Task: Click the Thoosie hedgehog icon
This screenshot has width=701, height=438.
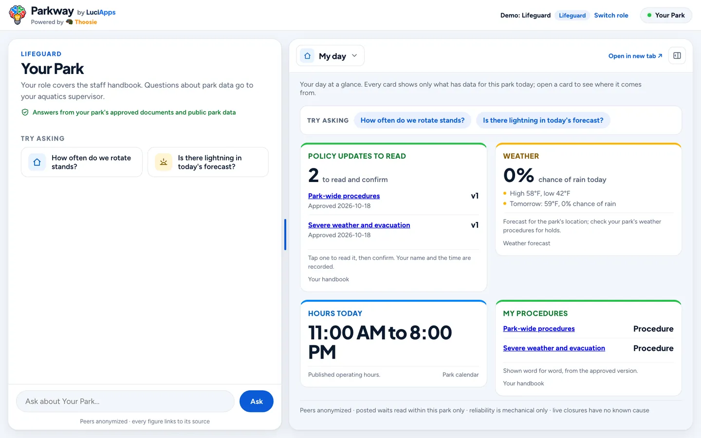Action: coord(69,22)
